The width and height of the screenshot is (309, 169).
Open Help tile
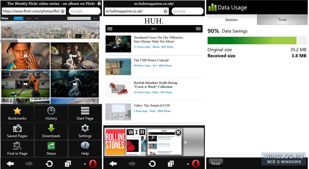tap(85, 149)
